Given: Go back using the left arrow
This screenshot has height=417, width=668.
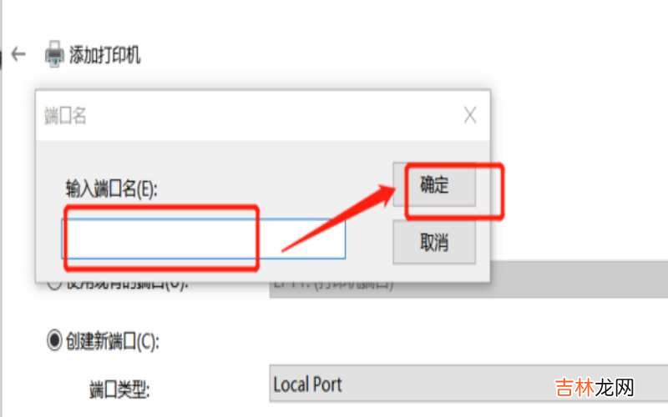Looking at the screenshot, I should (x=18, y=54).
